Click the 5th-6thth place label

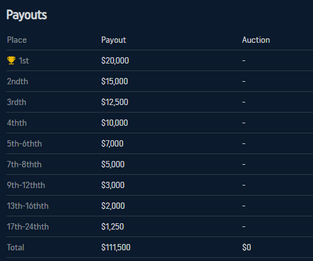[x=25, y=143]
